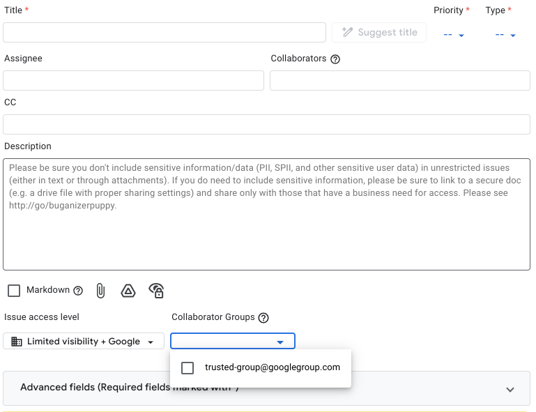
Task: Click into the Assignee field
Action: coord(134,81)
